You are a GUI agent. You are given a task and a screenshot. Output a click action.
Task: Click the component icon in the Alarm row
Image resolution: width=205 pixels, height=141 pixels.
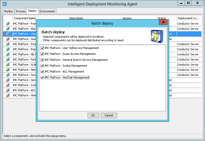click(8, 29)
